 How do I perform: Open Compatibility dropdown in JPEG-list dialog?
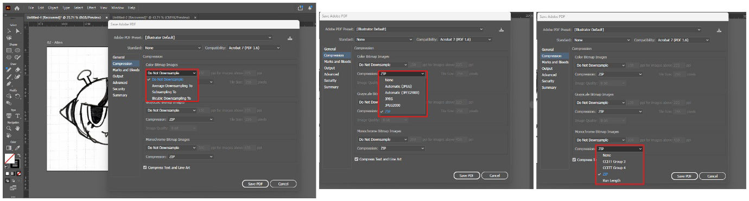(465, 40)
